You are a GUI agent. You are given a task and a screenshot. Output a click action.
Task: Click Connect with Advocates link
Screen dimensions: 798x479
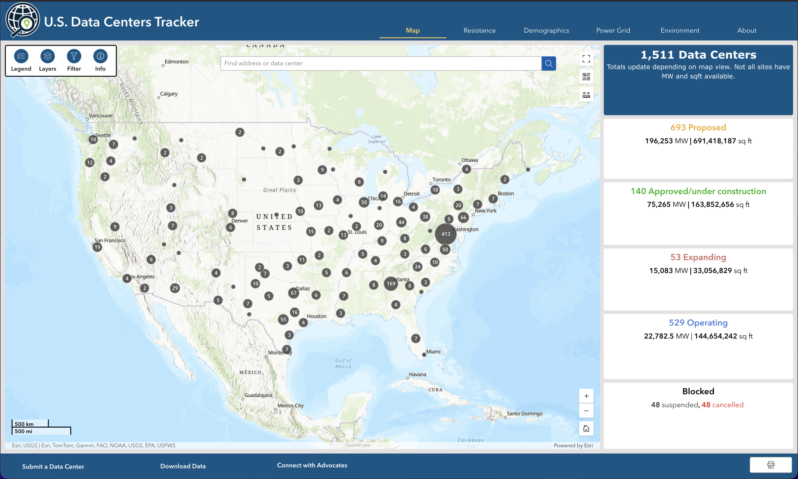pyautogui.click(x=312, y=465)
